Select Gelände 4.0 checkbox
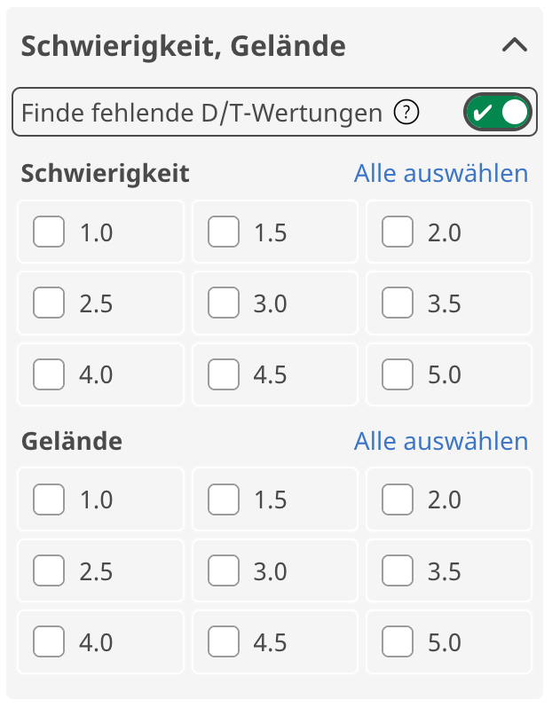Image resolution: width=552 pixels, height=708 pixels. coord(49,641)
